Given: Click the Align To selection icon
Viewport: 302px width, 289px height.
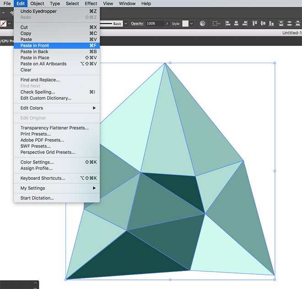Looking at the screenshot, I should click(216, 23).
